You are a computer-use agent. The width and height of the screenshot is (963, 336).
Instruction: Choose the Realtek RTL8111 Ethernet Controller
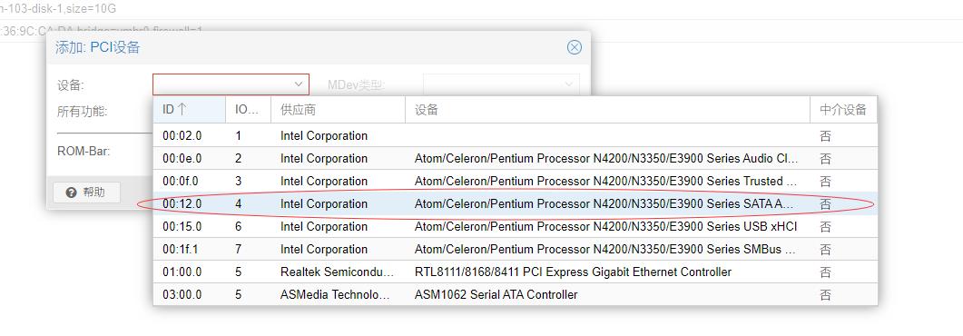(516, 272)
